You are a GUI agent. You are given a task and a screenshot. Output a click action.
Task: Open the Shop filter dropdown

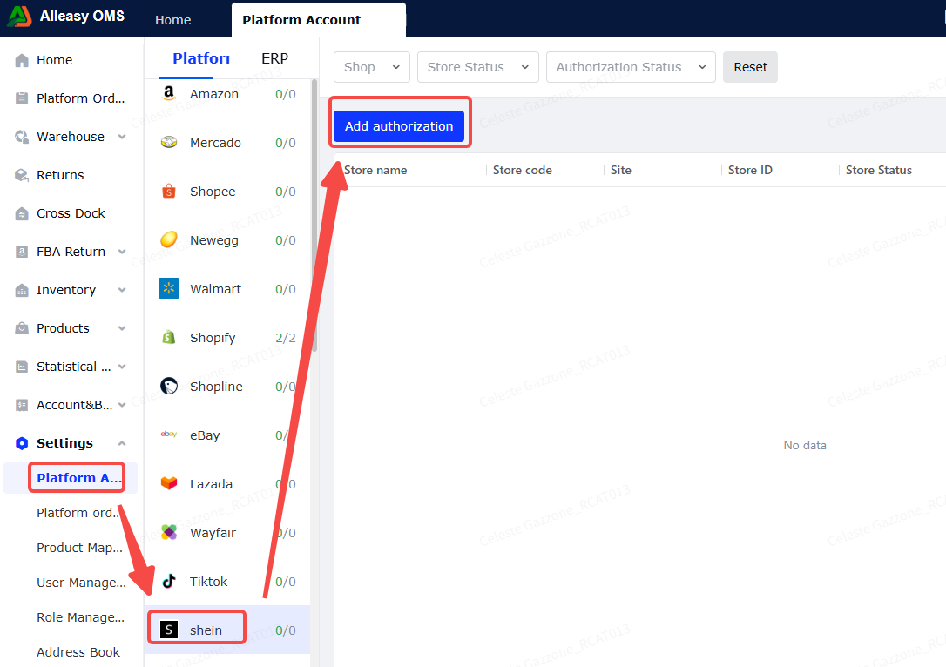372,67
